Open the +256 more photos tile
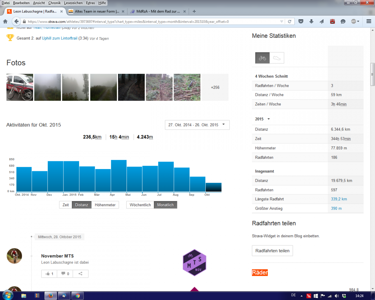The image size is (375, 300). pos(215,87)
